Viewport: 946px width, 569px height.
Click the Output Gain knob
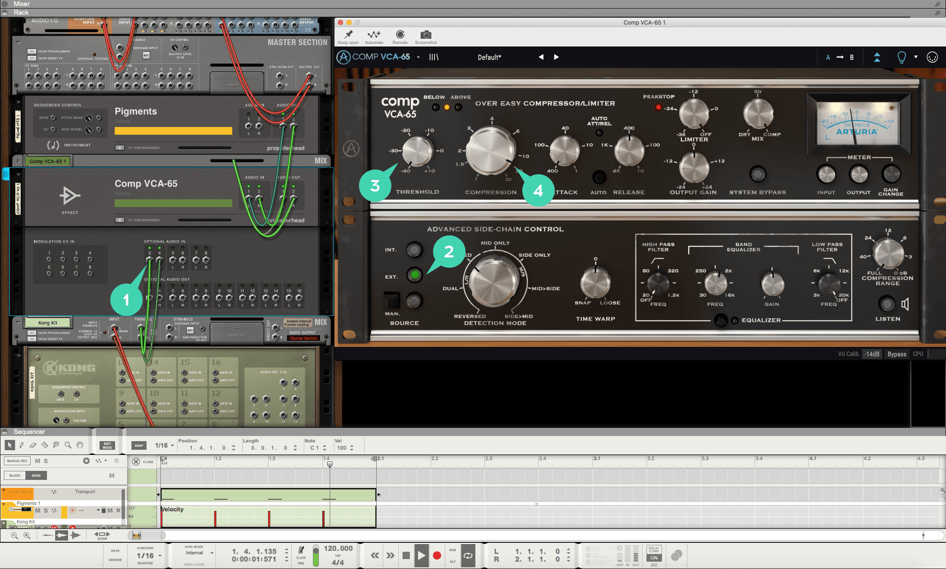point(694,167)
